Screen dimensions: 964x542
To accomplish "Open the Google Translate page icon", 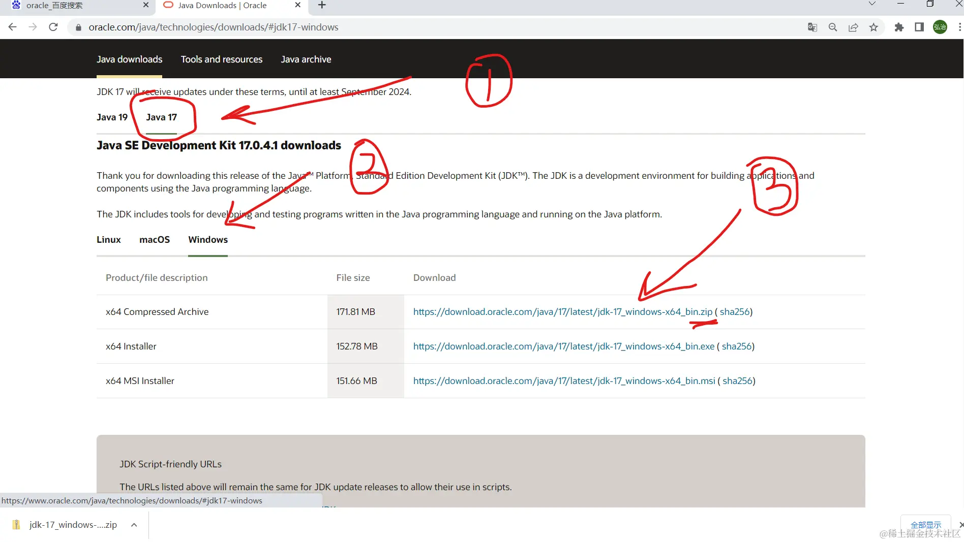I will 812,27.
